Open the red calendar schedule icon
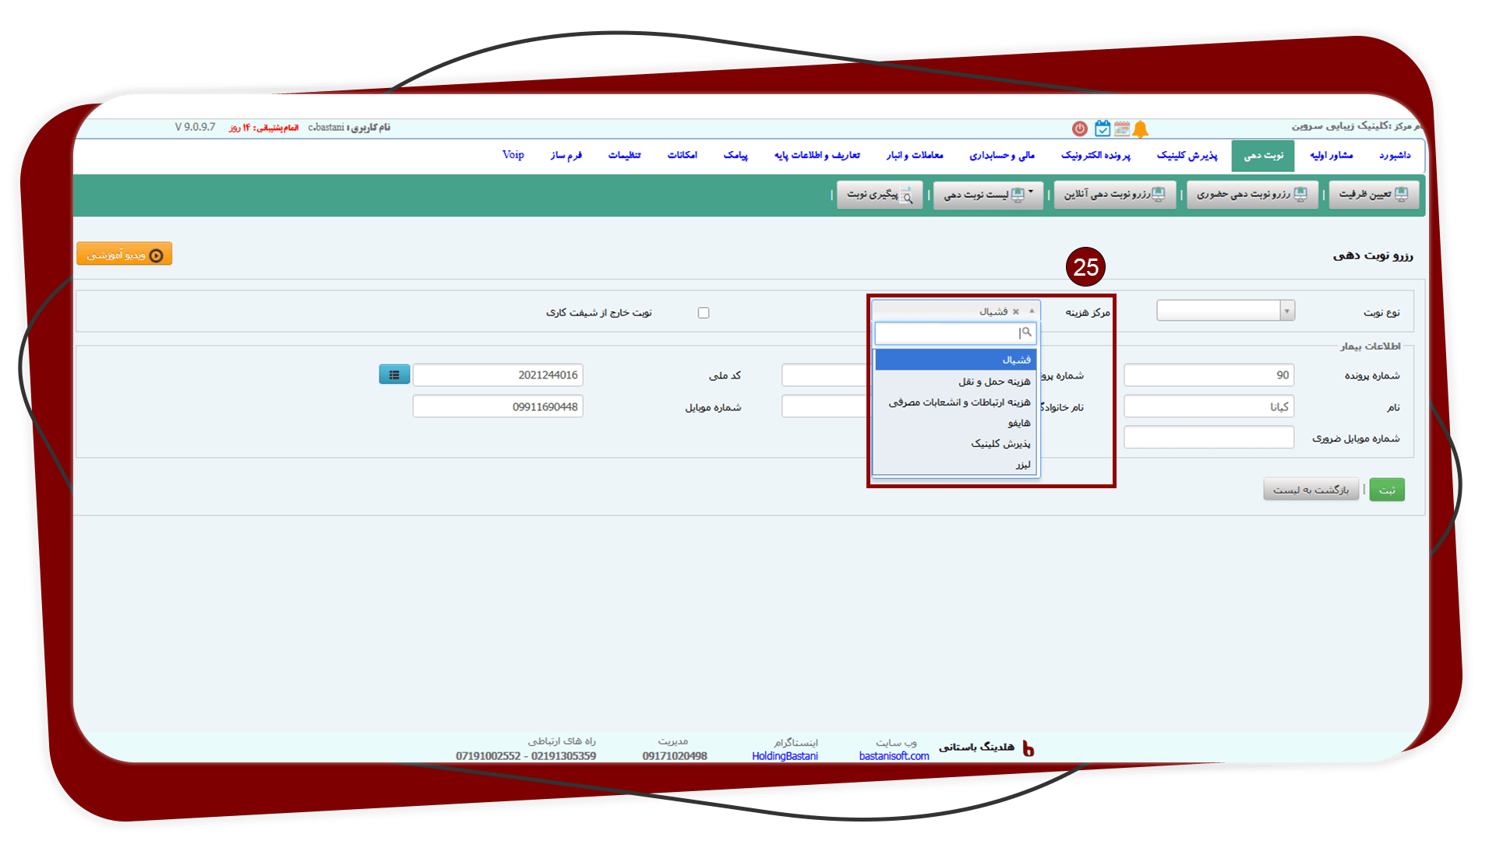This screenshot has width=1496, height=841. coord(1122,128)
